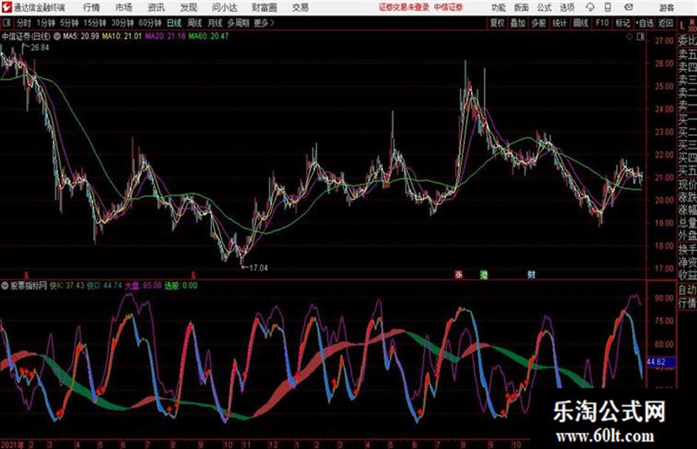
Task: Click the blue 财 marker icon on chart
Action: (531, 274)
